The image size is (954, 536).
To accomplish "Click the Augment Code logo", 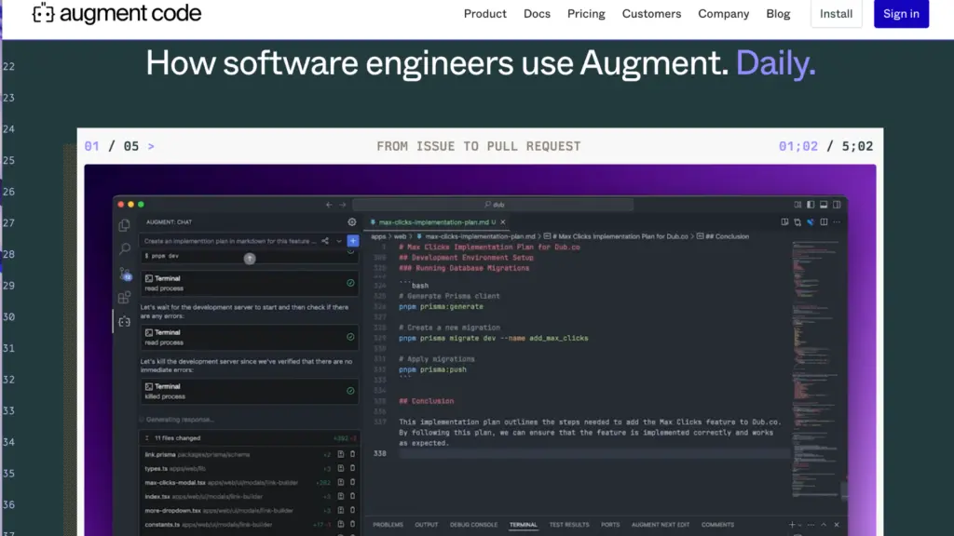I will (x=116, y=13).
